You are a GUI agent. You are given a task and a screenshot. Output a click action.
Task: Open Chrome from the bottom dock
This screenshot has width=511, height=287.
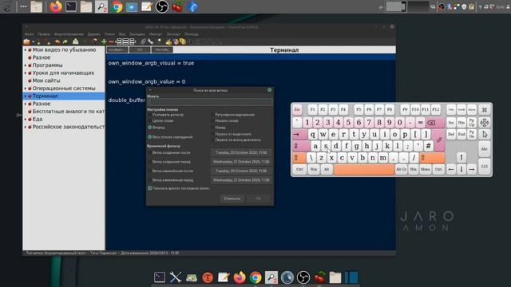tap(255, 277)
